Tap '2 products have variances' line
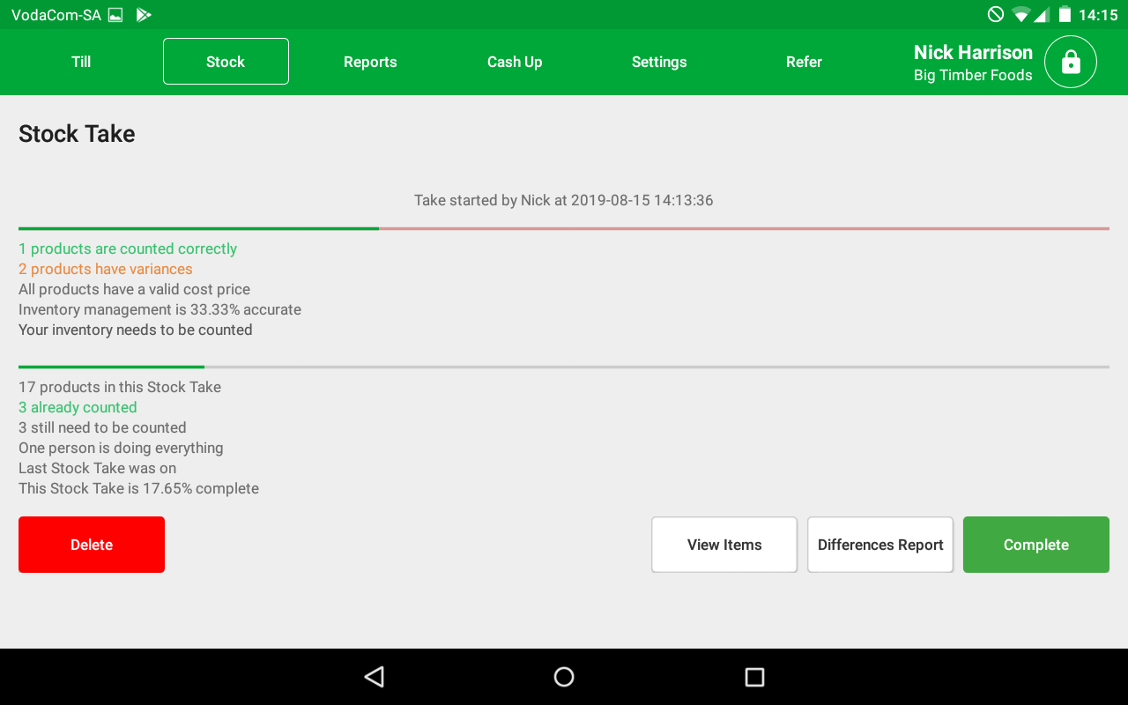Image resolution: width=1128 pixels, height=705 pixels. coord(106,269)
